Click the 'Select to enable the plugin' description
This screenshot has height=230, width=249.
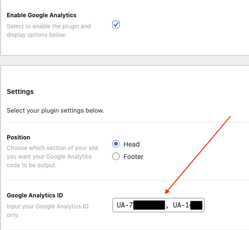(49, 31)
